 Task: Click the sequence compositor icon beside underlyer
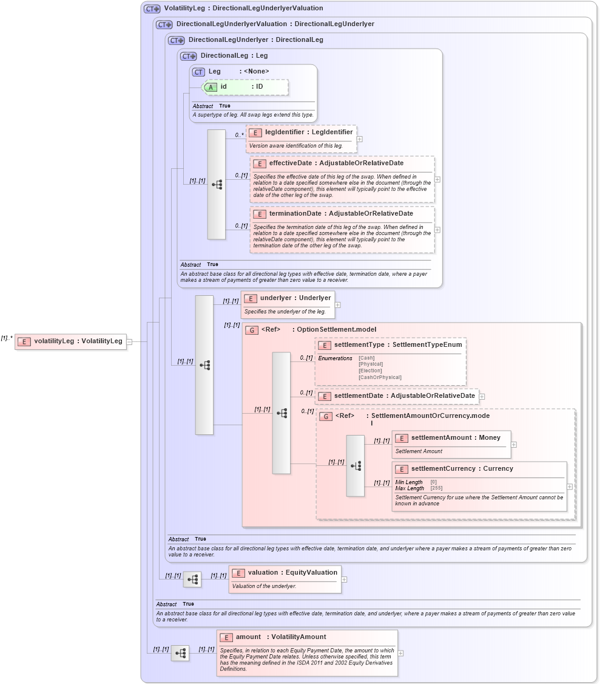click(204, 364)
